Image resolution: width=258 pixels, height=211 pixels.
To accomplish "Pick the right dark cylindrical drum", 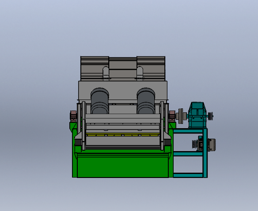I will [x=146, y=101].
